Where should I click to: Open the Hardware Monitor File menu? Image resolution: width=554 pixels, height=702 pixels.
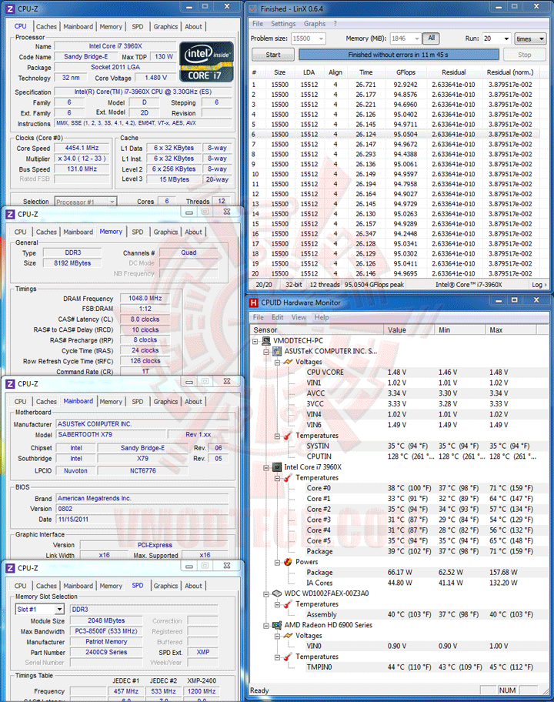coord(259,317)
